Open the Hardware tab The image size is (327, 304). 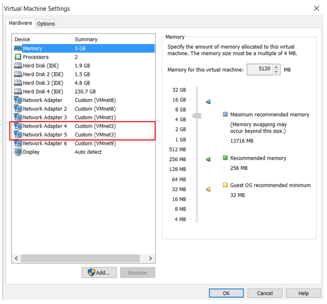click(20, 23)
